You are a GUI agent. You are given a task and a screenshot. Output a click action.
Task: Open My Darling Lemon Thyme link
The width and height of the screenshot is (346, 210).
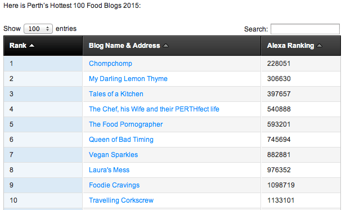pos(128,79)
